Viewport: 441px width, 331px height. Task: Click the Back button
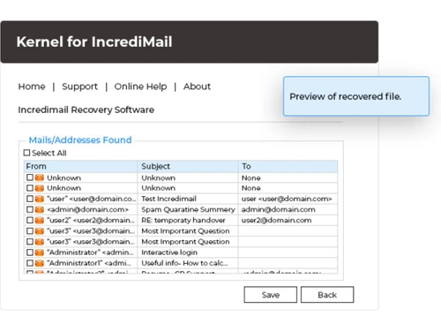tap(327, 295)
